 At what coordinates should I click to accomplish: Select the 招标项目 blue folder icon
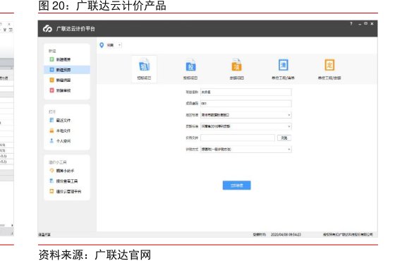(144, 66)
